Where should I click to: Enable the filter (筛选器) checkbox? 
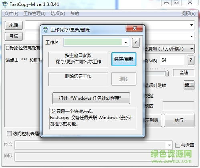pyautogui.click(x=178, y=145)
